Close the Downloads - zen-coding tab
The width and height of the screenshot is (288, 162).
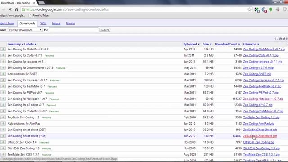coord(34,3)
